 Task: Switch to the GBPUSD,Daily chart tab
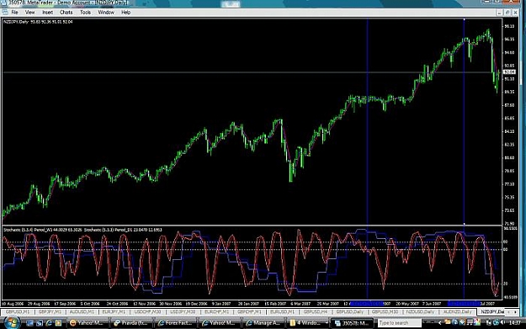pyautogui.click(x=350, y=312)
